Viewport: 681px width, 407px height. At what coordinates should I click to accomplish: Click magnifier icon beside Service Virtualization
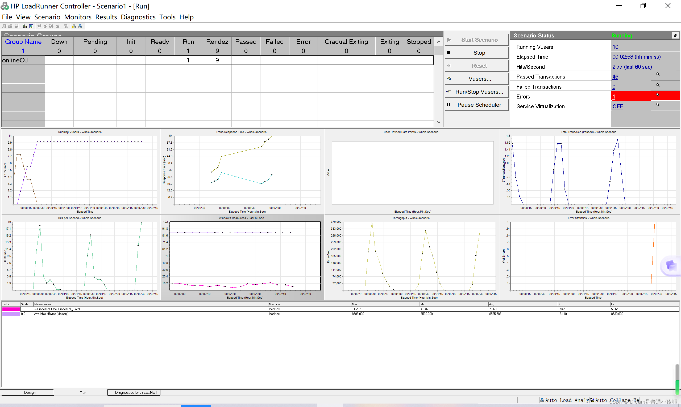[x=658, y=105]
